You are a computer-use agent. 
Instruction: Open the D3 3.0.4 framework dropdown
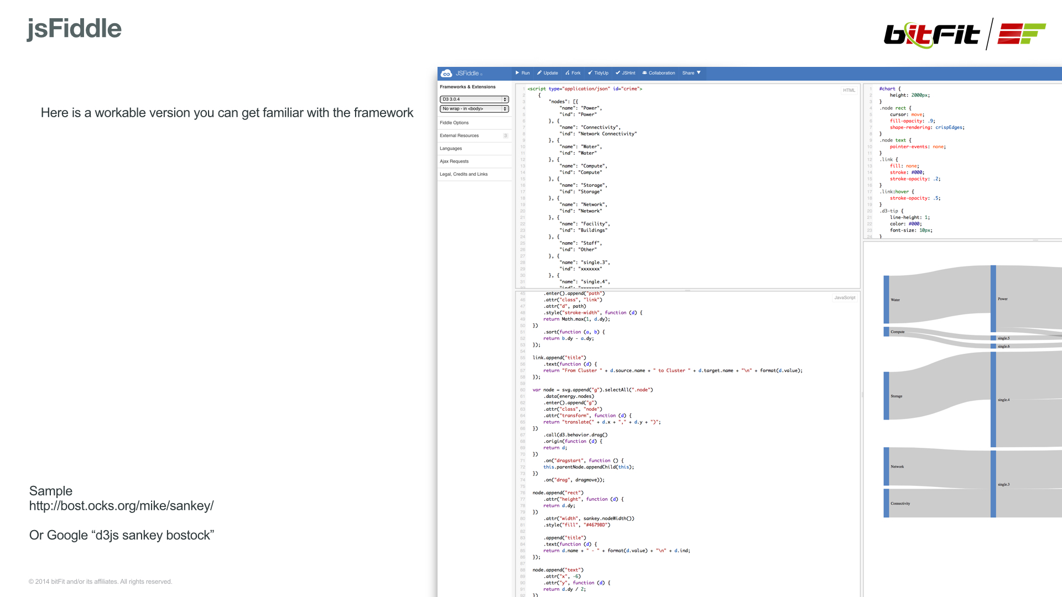pos(474,99)
